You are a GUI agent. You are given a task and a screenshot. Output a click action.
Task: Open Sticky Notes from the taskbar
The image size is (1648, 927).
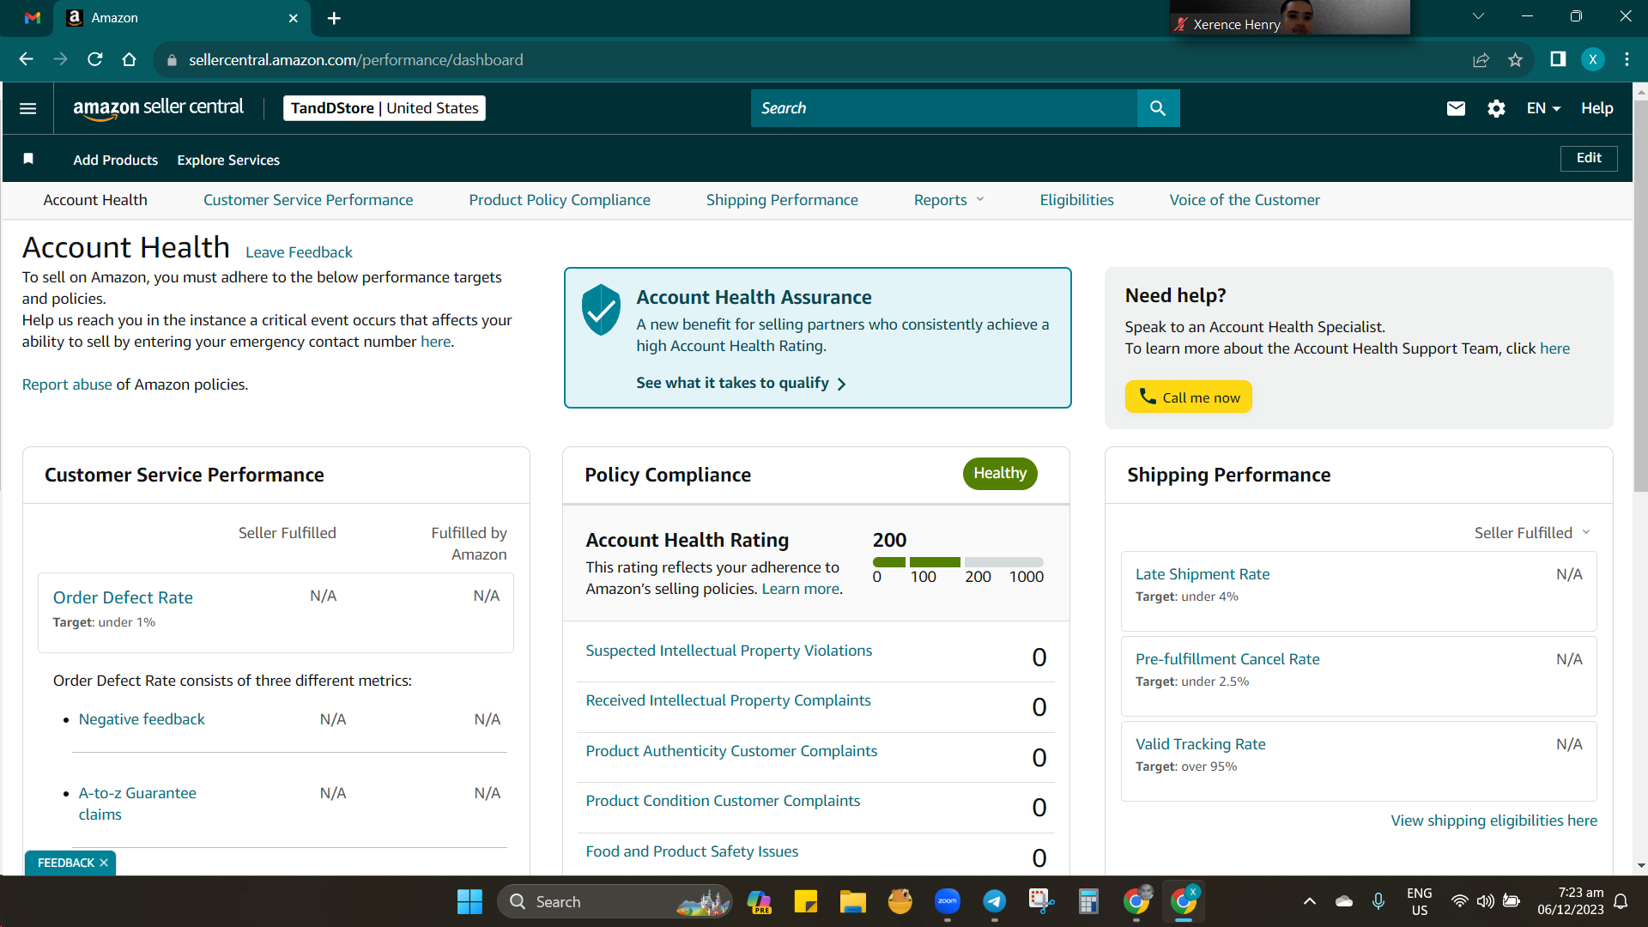tap(806, 901)
